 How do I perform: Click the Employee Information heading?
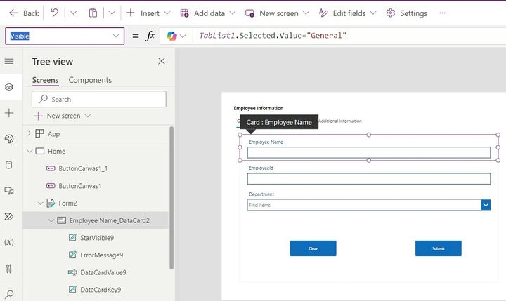[x=259, y=108]
